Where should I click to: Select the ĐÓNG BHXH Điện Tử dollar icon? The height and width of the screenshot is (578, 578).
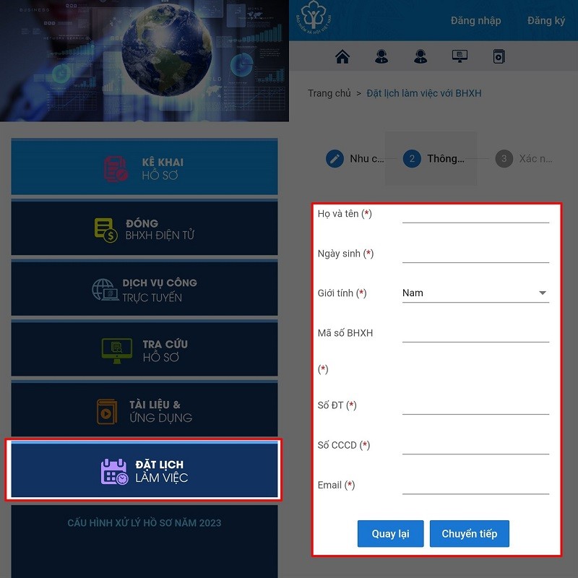click(105, 228)
